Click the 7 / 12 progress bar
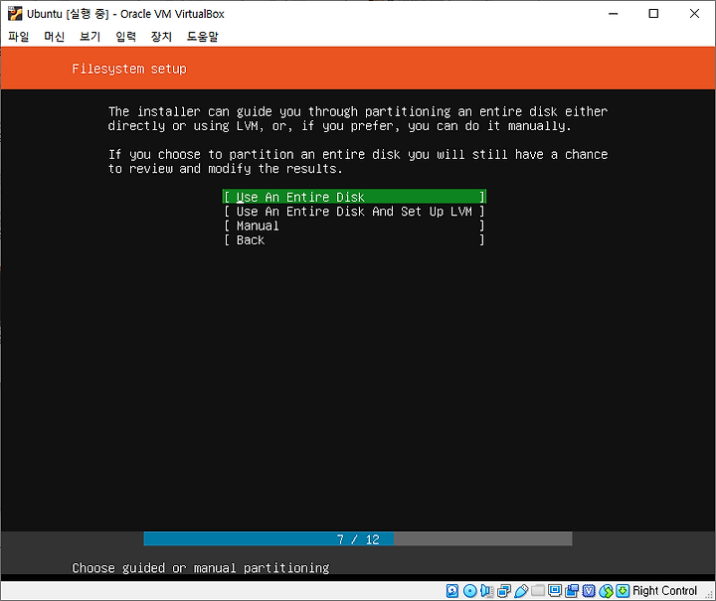 tap(358, 539)
